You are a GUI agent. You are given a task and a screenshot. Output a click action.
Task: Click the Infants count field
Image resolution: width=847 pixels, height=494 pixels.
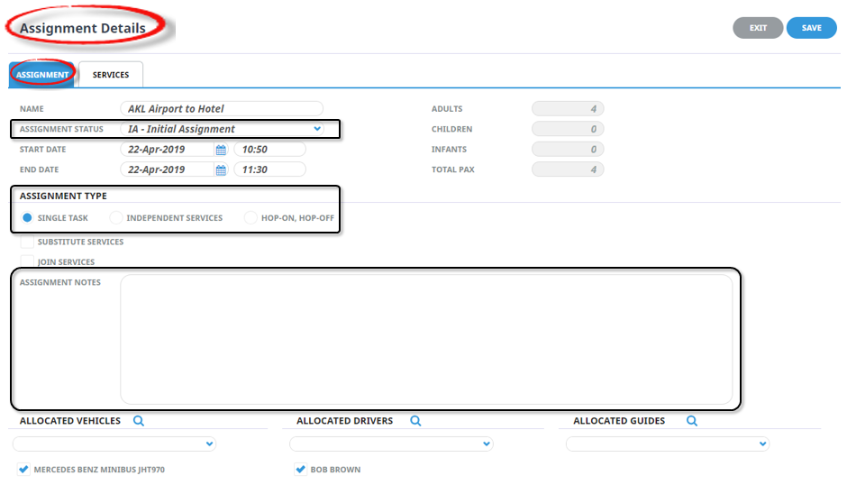(568, 149)
